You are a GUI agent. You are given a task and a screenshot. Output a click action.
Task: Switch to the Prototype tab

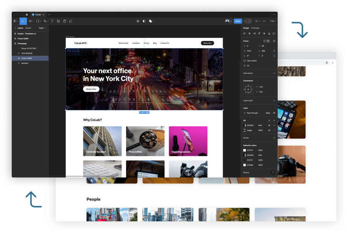[x=255, y=28]
